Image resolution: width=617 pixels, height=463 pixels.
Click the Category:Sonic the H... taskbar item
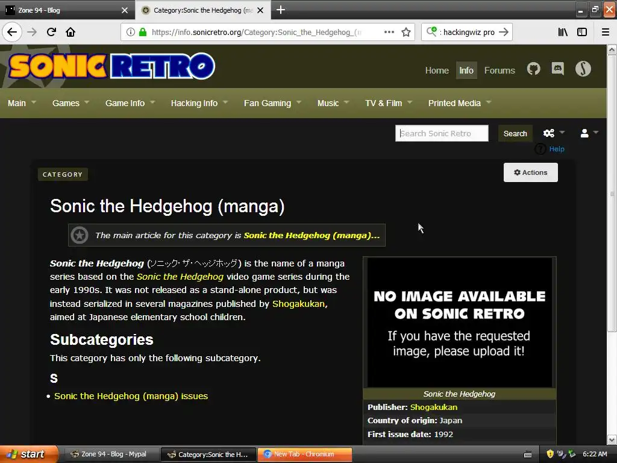tap(208, 455)
